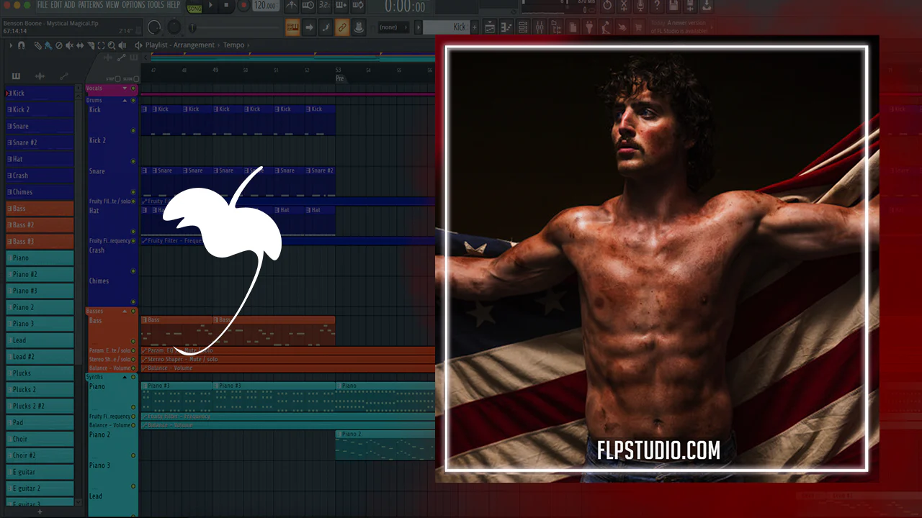Select the Playback speaker tool in playlist
922x518 pixels.
[123, 45]
